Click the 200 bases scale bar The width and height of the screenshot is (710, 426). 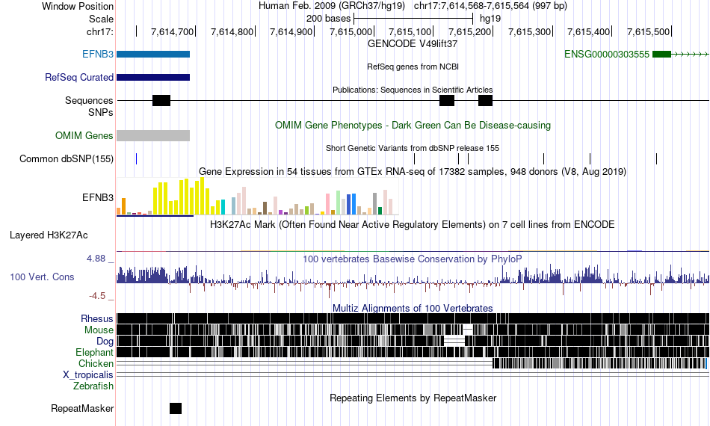pos(413,19)
